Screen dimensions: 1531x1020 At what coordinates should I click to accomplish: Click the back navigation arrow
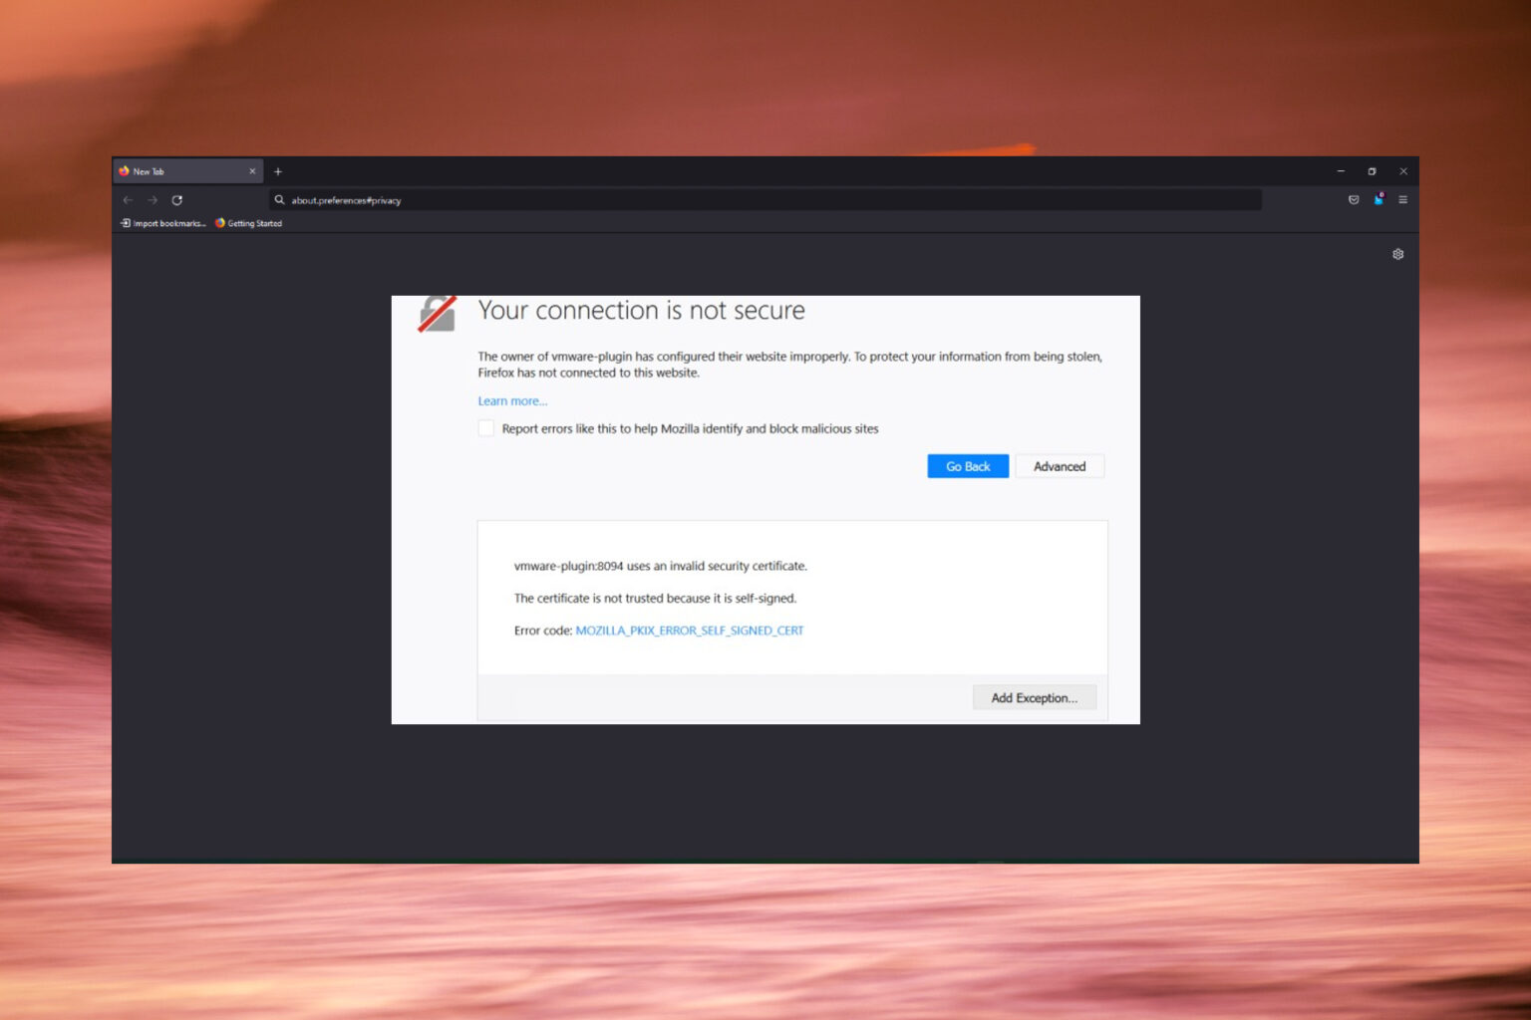pyautogui.click(x=128, y=200)
